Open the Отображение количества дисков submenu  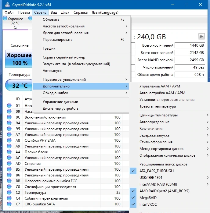click(x=169, y=155)
